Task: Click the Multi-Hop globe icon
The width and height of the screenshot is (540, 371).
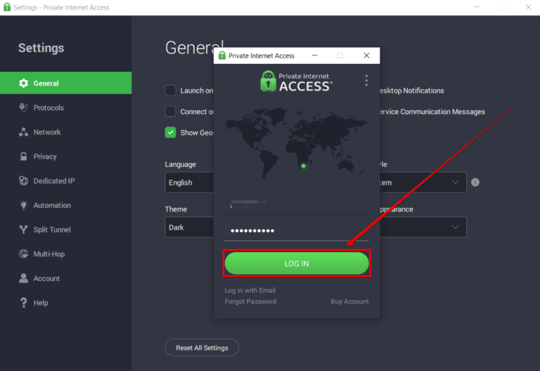Action: pos(23,254)
